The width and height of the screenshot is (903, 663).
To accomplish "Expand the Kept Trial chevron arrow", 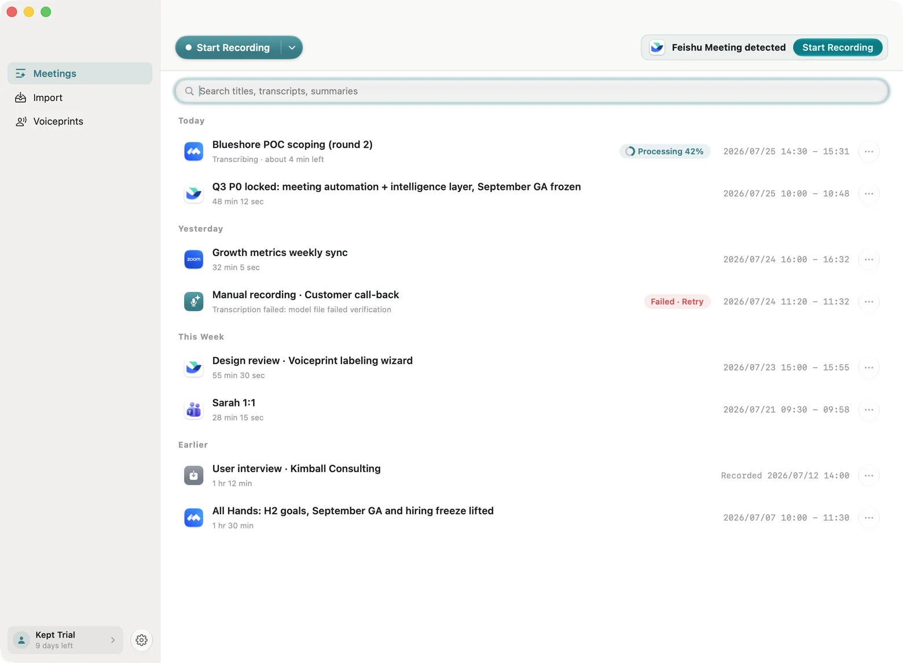I will pyautogui.click(x=113, y=640).
